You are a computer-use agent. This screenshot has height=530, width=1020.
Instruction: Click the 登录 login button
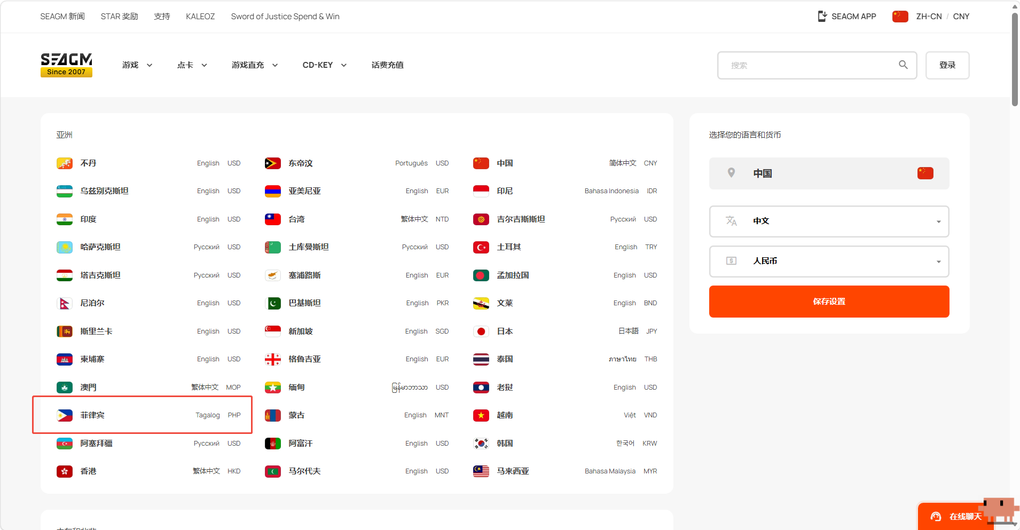[947, 65]
